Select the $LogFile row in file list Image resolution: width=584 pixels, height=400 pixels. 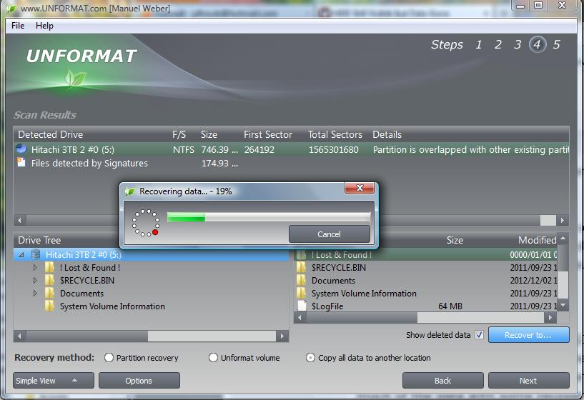[426, 306]
